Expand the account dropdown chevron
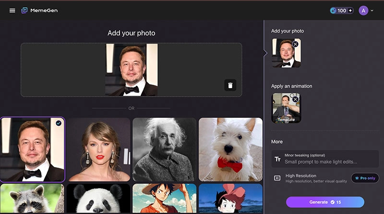 372,11
